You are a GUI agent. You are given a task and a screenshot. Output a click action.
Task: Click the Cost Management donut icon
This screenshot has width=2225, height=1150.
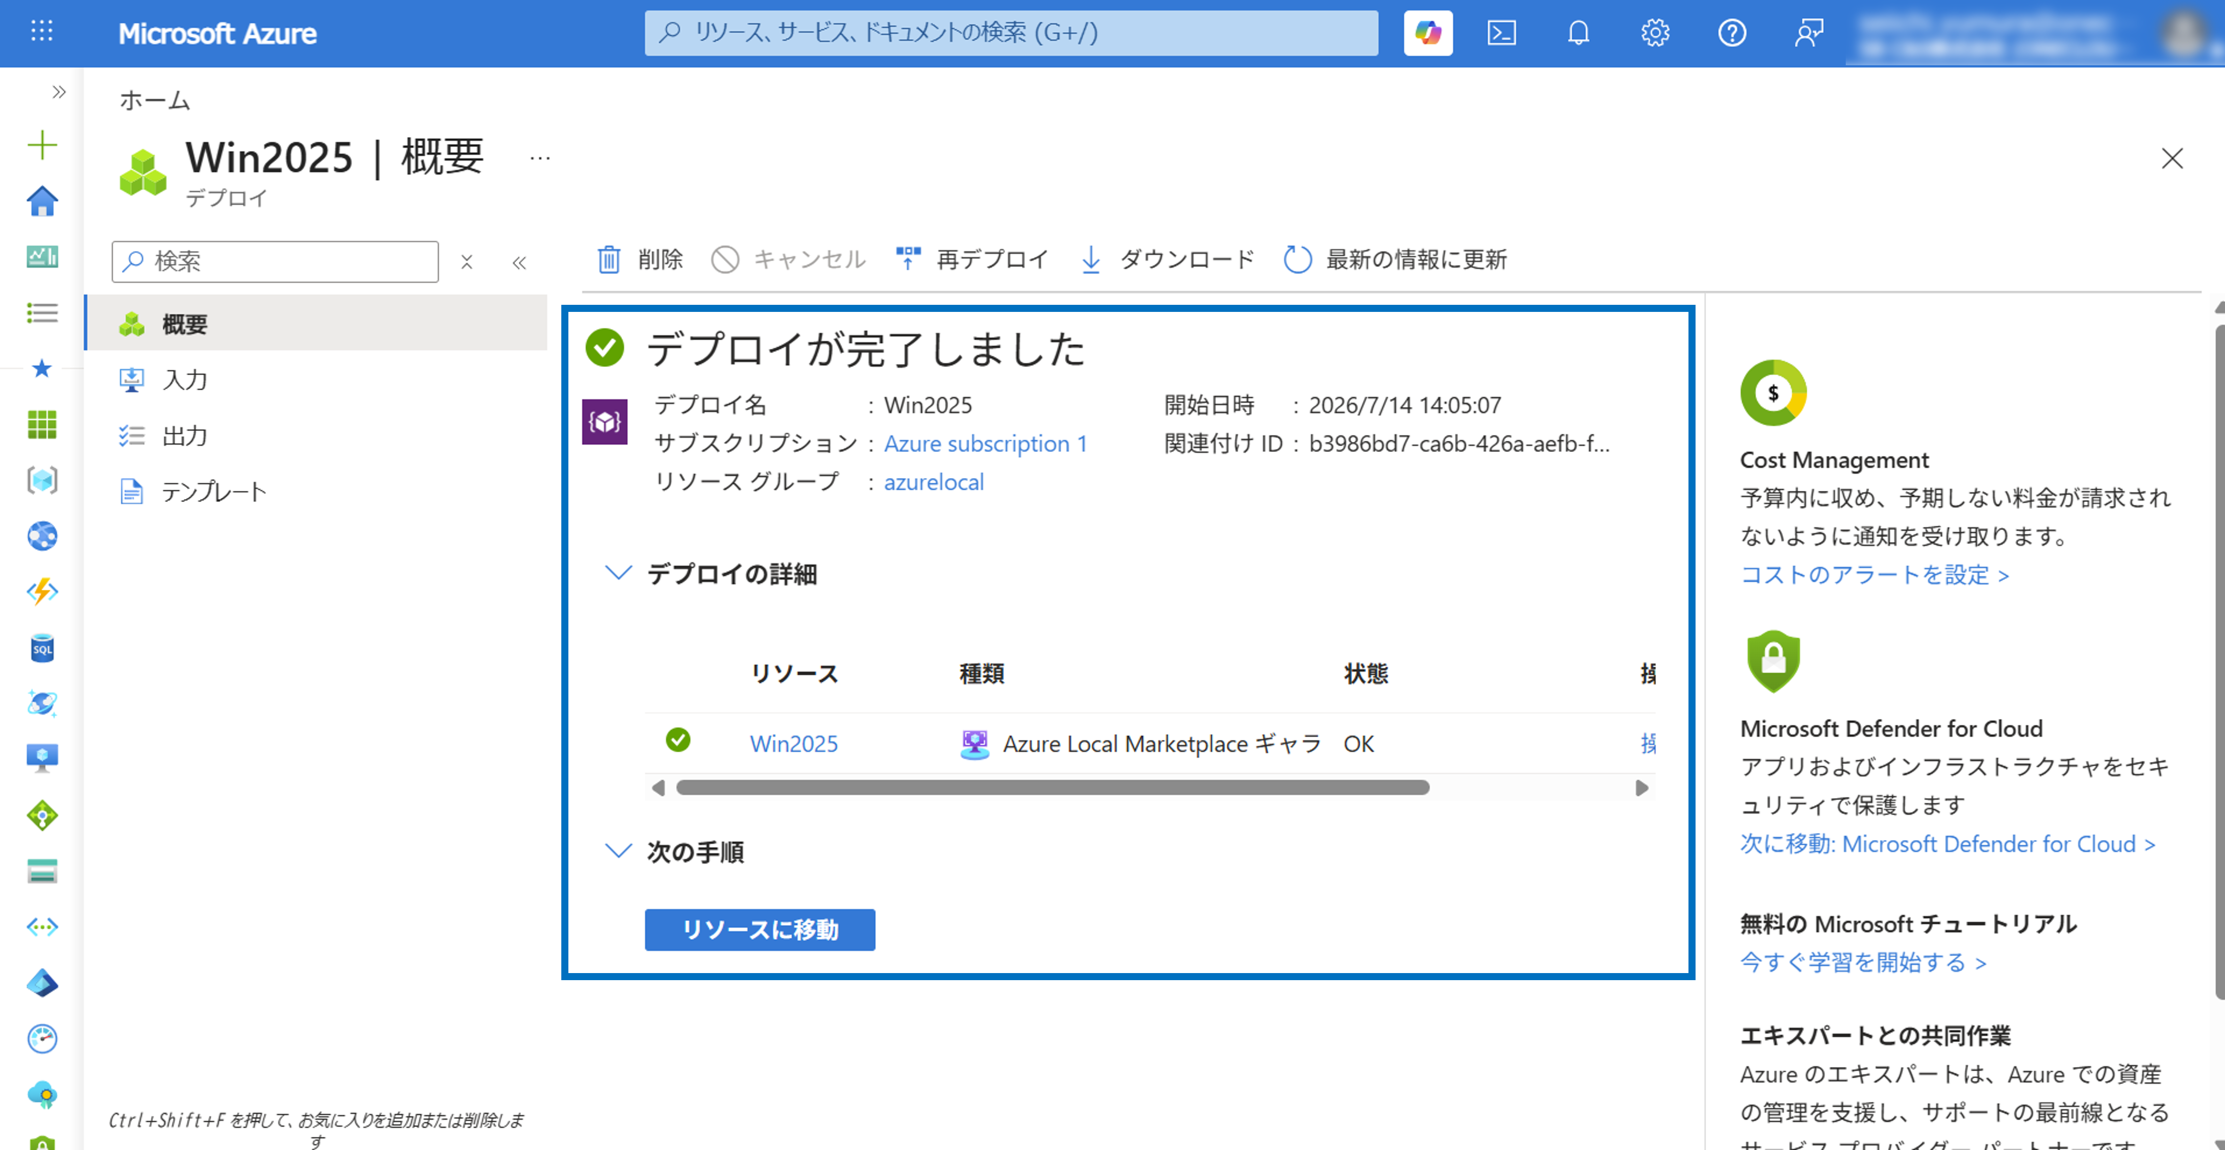point(1773,393)
